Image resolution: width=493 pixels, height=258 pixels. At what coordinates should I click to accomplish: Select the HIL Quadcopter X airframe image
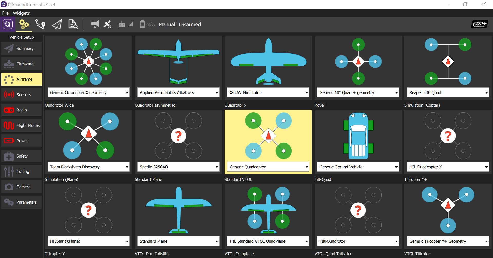pyautogui.click(x=448, y=136)
